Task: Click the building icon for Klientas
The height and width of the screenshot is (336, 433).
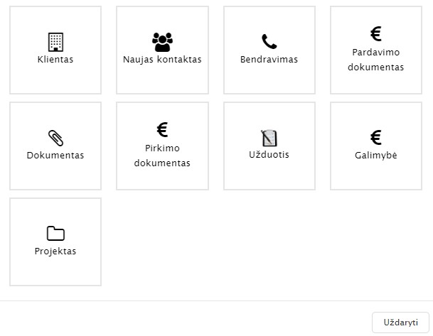Action: (x=55, y=42)
